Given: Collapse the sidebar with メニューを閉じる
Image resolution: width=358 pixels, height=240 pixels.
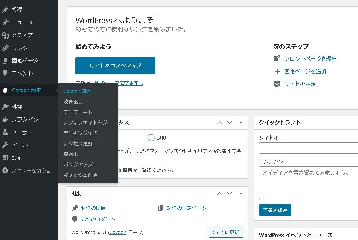Looking at the screenshot, I should tap(26, 170).
